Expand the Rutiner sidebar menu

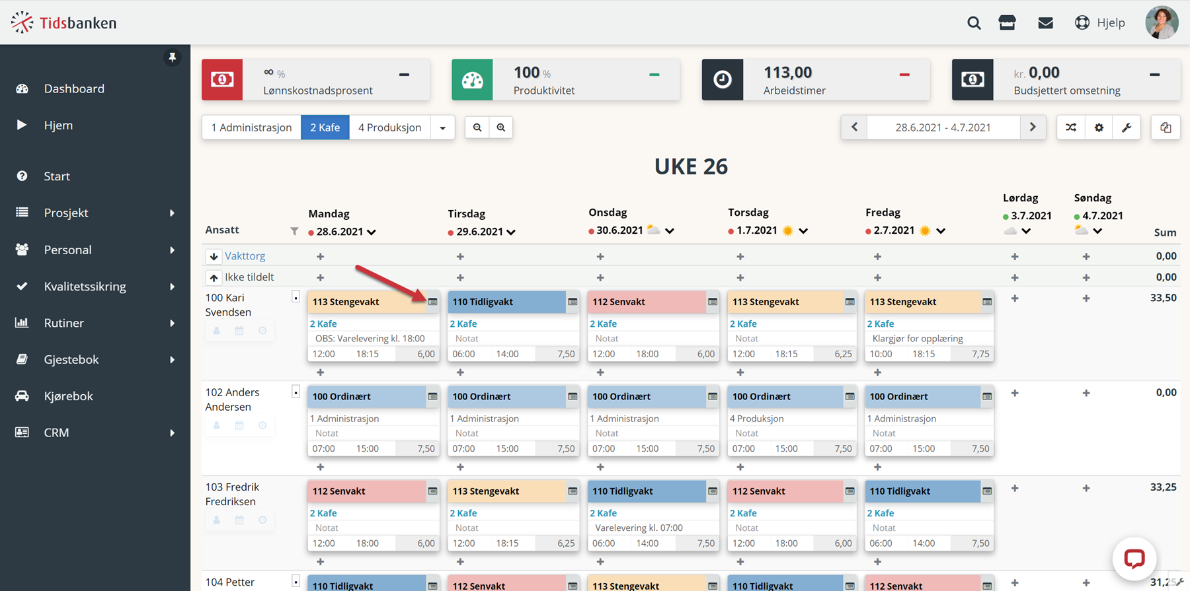[x=95, y=323]
